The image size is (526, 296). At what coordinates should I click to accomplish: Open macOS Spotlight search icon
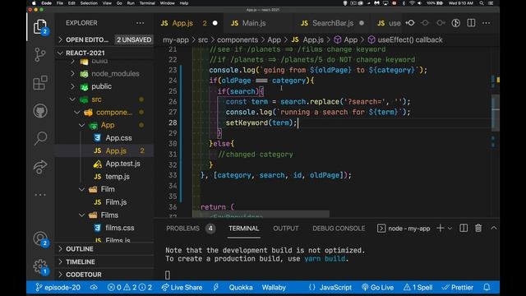point(482,3)
